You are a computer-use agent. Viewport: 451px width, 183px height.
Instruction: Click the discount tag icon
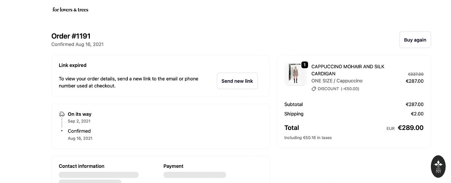(x=314, y=89)
